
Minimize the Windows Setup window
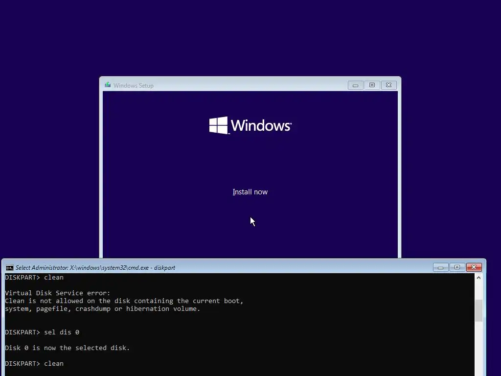tap(355, 85)
